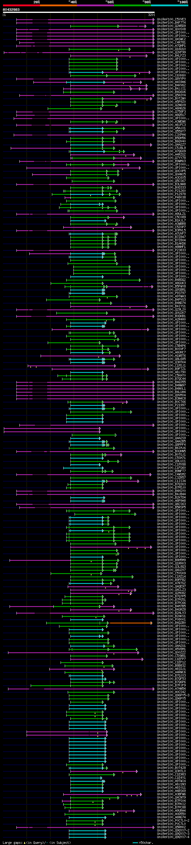Select the UniRef100_Q2KF99 label
191x845 pixels.
click(x=171, y=52)
